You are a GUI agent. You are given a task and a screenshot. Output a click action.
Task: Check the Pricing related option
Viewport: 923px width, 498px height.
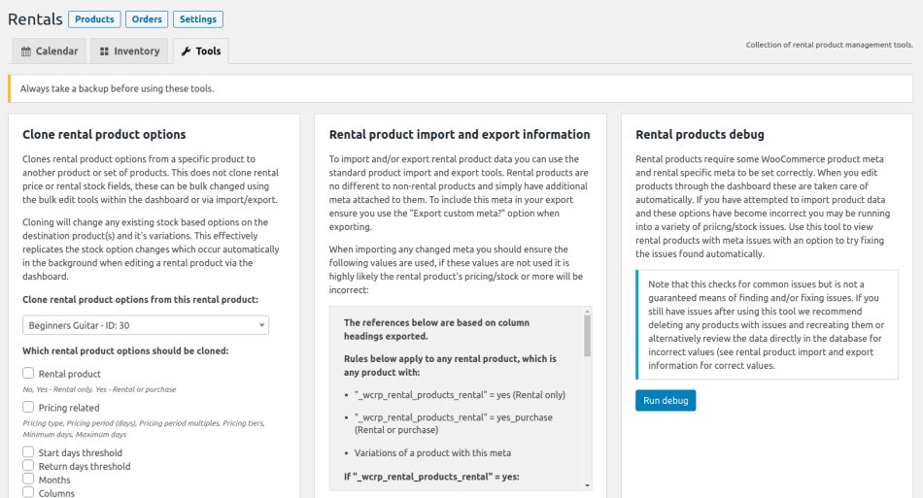(x=28, y=407)
